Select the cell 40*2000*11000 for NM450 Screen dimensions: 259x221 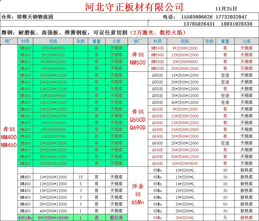tap(53, 211)
